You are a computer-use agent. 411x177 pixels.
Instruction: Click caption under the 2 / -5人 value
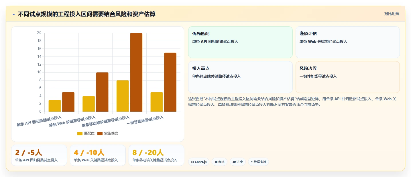pyautogui.click(x=36, y=160)
